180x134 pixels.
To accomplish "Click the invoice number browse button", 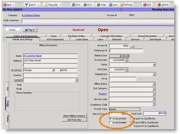I will (x=132, y=46).
